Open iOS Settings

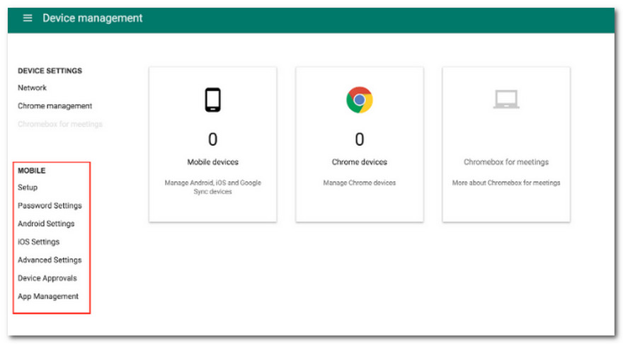click(x=38, y=242)
